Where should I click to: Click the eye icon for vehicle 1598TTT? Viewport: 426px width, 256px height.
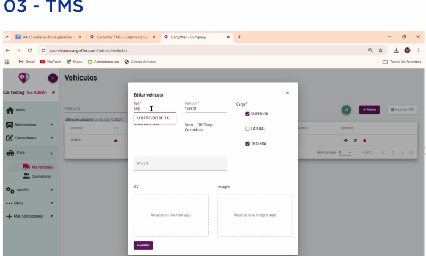coord(346,140)
